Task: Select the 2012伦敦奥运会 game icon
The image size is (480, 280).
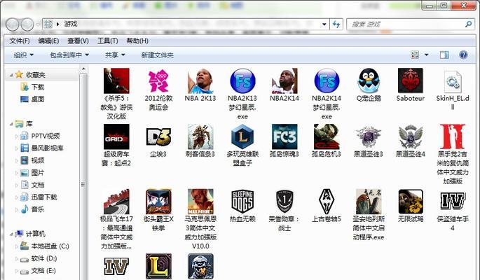Action: 158,80
